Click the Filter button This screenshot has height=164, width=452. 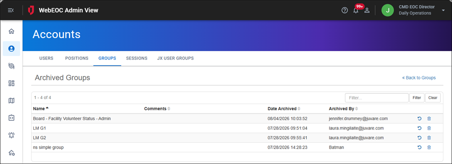[417, 98]
